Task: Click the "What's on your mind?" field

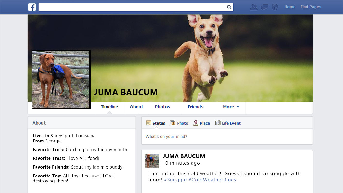Action: [227, 137]
